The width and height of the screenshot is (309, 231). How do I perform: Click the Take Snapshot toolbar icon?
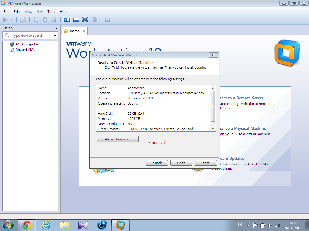pyautogui.click(x=36, y=20)
